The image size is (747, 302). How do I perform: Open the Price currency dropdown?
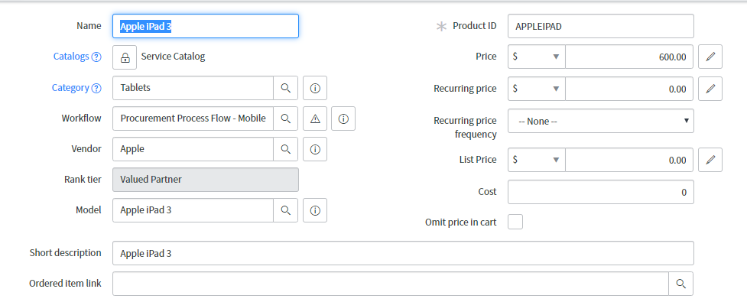pyautogui.click(x=537, y=57)
